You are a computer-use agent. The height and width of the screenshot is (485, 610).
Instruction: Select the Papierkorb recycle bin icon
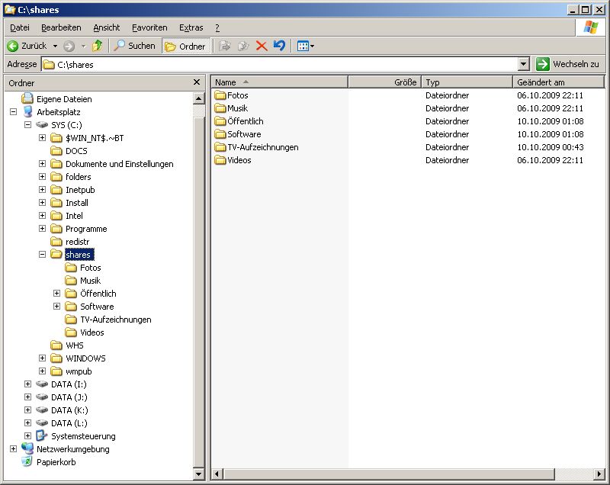(28, 462)
